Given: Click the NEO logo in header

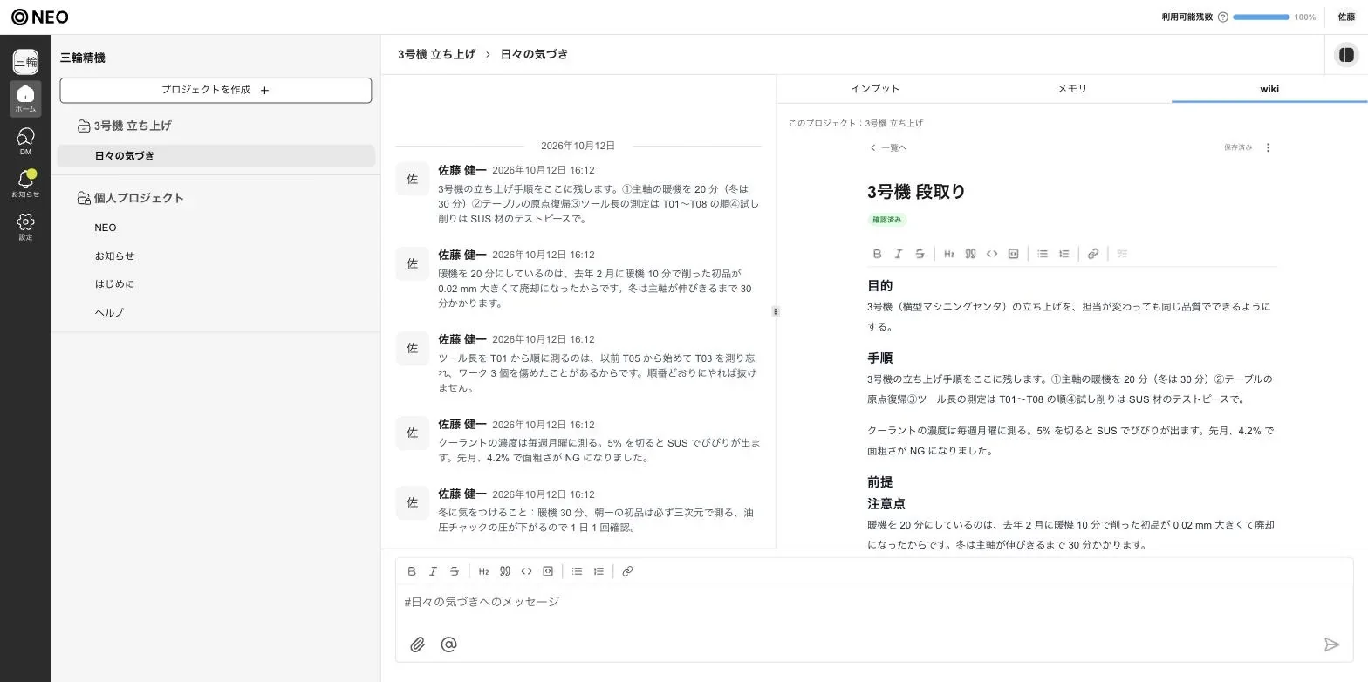Looking at the screenshot, I should click(40, 17).
